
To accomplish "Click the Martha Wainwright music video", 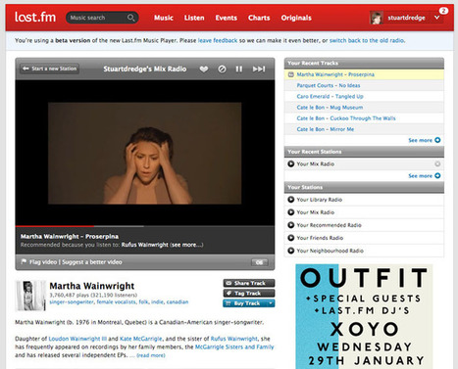I will pyautogui.click(x=145, y=153).
